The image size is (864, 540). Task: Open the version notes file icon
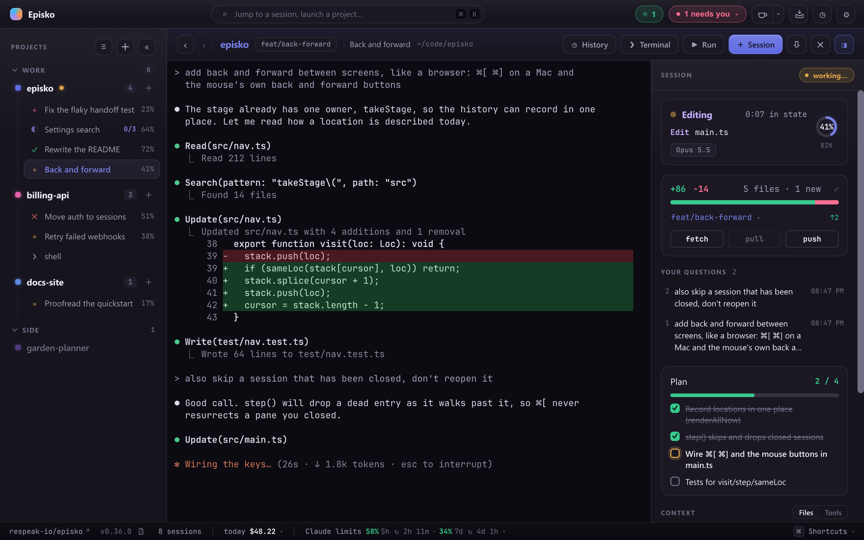click(141, 531)
